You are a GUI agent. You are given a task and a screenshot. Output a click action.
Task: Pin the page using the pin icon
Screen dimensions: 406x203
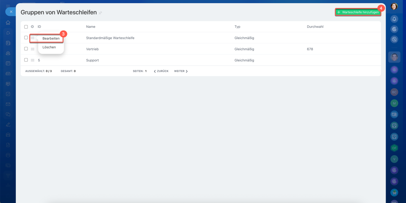101,13
